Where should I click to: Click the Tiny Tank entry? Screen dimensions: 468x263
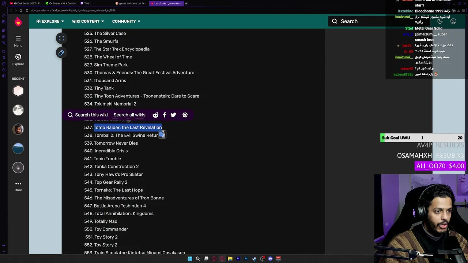(104, 88)
